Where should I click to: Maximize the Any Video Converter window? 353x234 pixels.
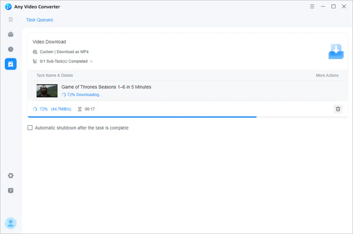click(334, 7)
